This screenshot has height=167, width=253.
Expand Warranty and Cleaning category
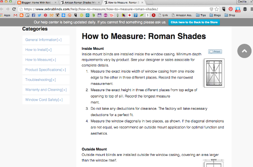pos(46,90)
